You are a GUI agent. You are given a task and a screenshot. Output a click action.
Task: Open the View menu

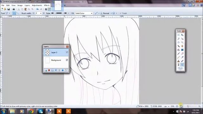point(13,5)
